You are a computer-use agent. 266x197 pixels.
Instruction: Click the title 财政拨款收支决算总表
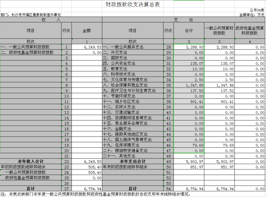132,5
